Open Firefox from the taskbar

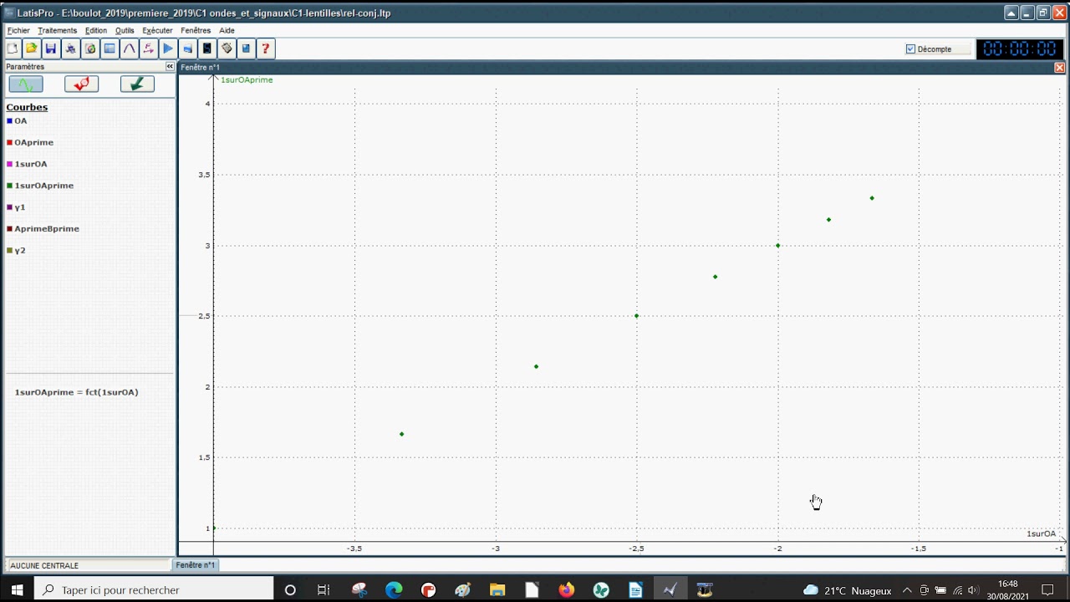pos(567,589)
